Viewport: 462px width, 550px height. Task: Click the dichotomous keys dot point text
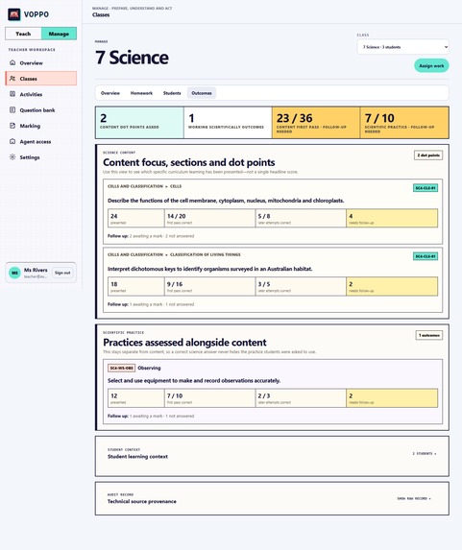(x=210, y=269)
